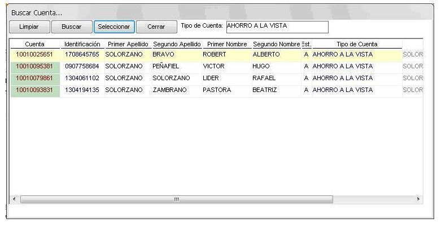The width and height of the screenshot is (446, 227).
Task: Select account 10010025651 cell
Action: (x=34, y=55)
